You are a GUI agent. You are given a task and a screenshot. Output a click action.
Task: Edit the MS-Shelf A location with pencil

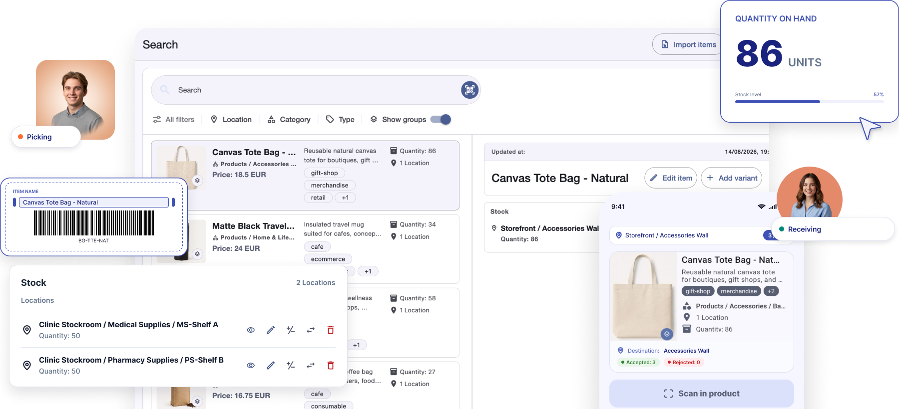click(x=271, y=330)
